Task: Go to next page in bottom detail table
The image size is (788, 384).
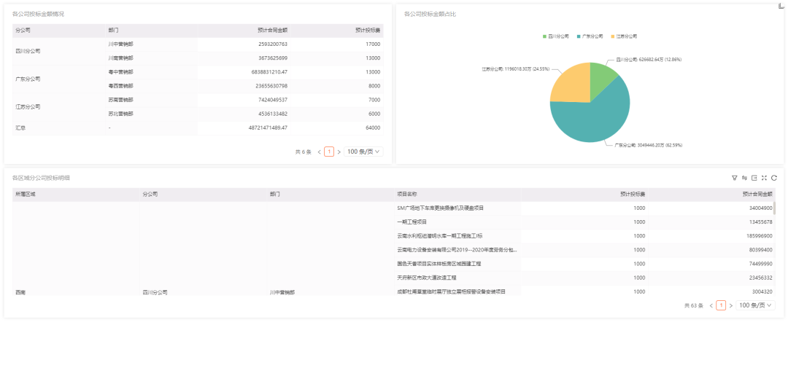Action: 730,305
